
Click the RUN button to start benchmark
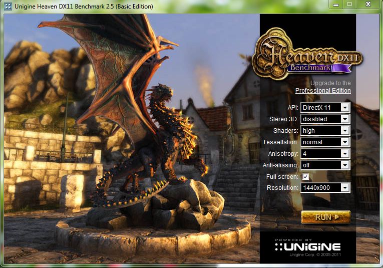[326, 217]
